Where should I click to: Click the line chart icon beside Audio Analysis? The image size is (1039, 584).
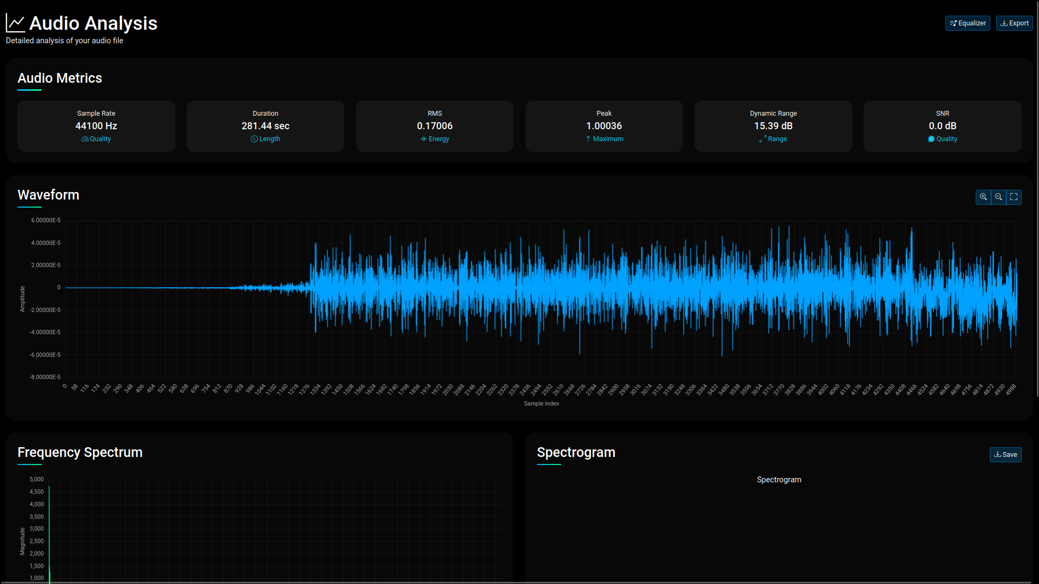15,22
